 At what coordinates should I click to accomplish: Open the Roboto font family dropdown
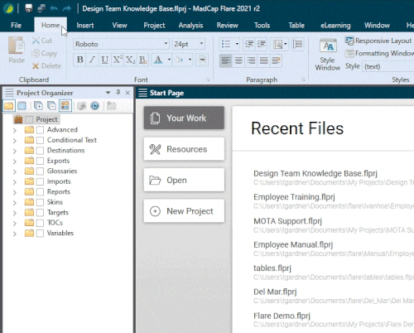[x=166, y=44]
